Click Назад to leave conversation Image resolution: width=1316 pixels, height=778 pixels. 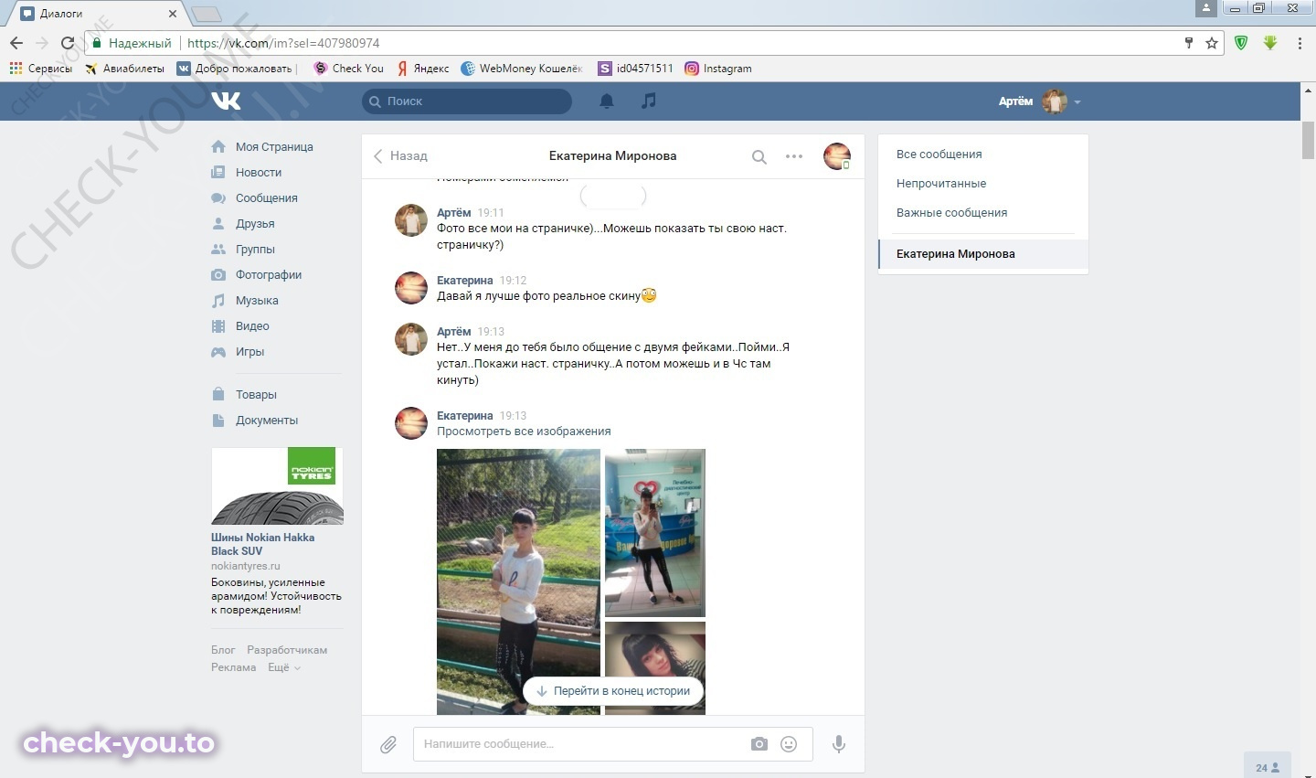(x=400, y=156)
